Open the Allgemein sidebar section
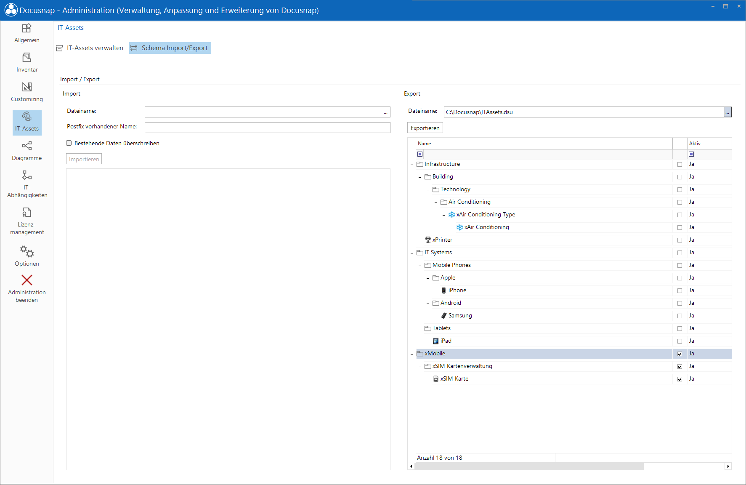This screenshot has width=746, height=485. click(x=27, y=33)
